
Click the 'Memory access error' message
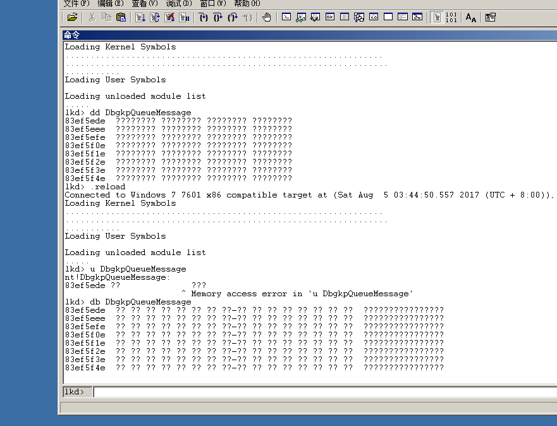point(302,294)
